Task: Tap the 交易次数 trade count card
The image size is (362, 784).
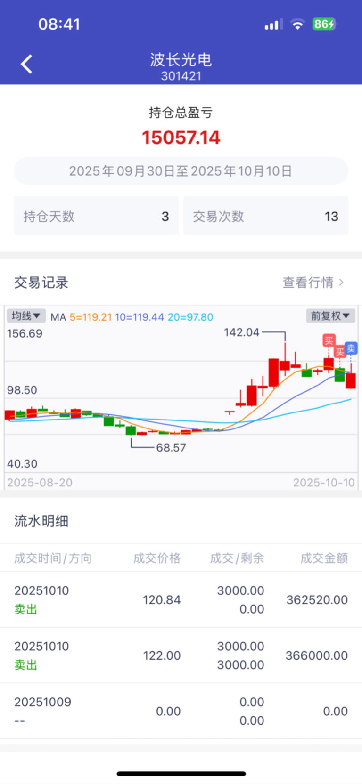Action: [x=265, y=216]
